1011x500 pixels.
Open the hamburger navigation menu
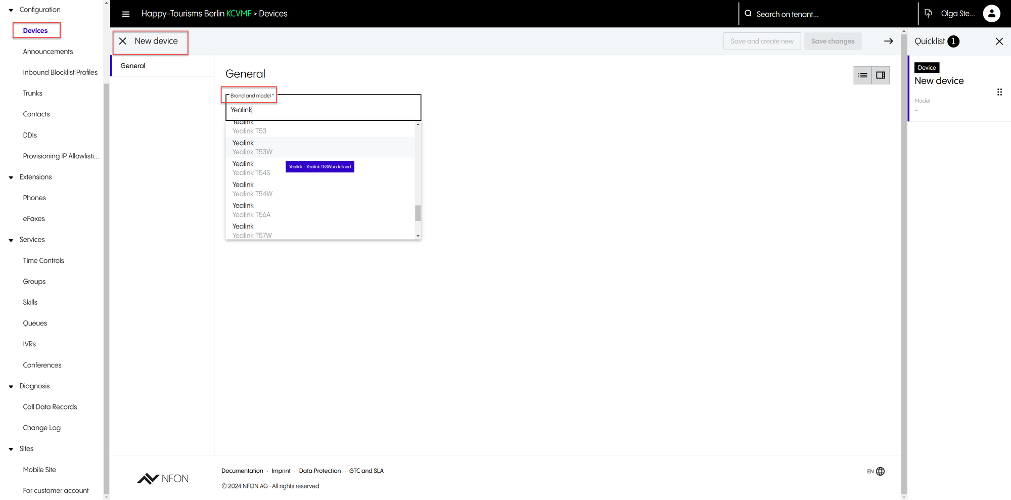click(x=126, y=14)
